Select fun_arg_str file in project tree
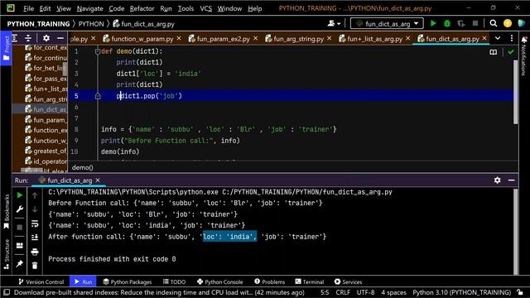This screenshot has height=298, width=530. [x=46, y=99]
